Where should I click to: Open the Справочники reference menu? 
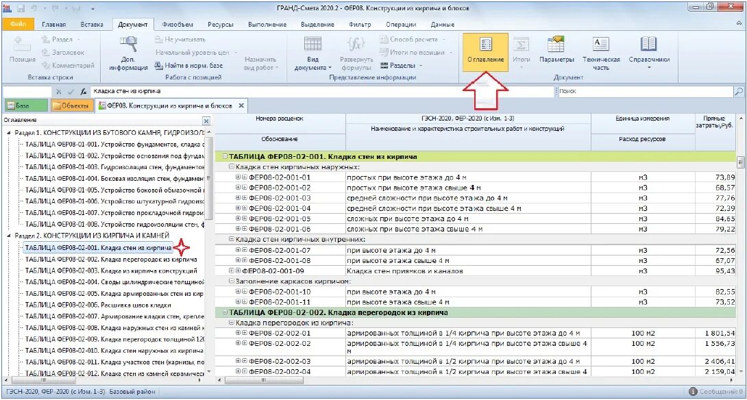click(x=649, y=53)
